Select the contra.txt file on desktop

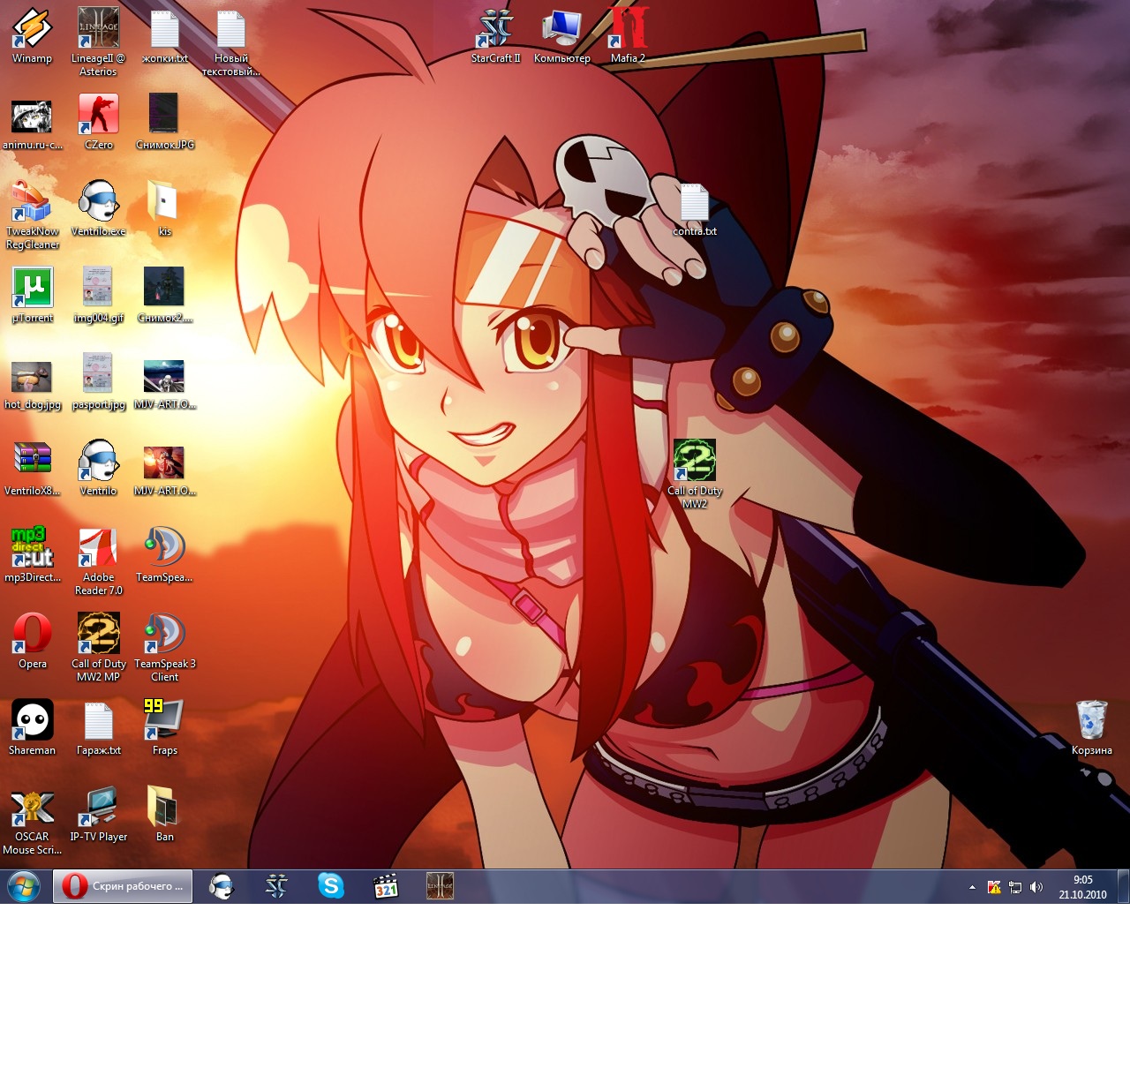694,205
